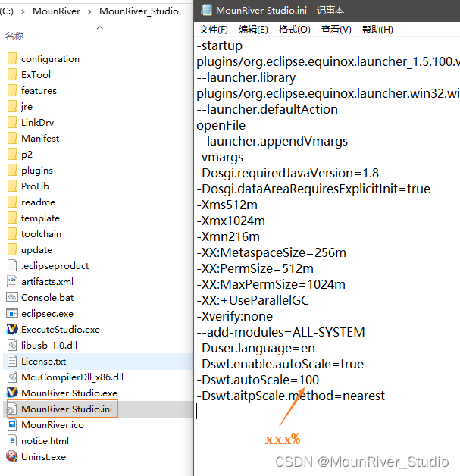Image resolution: width=460 pixels, height=476 pixels.
Task: Click the ExTool folder icon
Action: click(12, 74)
